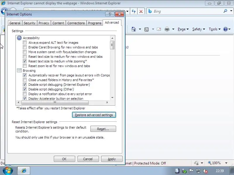The height and width of the screenshot is (175, 234).
Task: Open the Safety menu dropdown
Action: click(199, 29)
